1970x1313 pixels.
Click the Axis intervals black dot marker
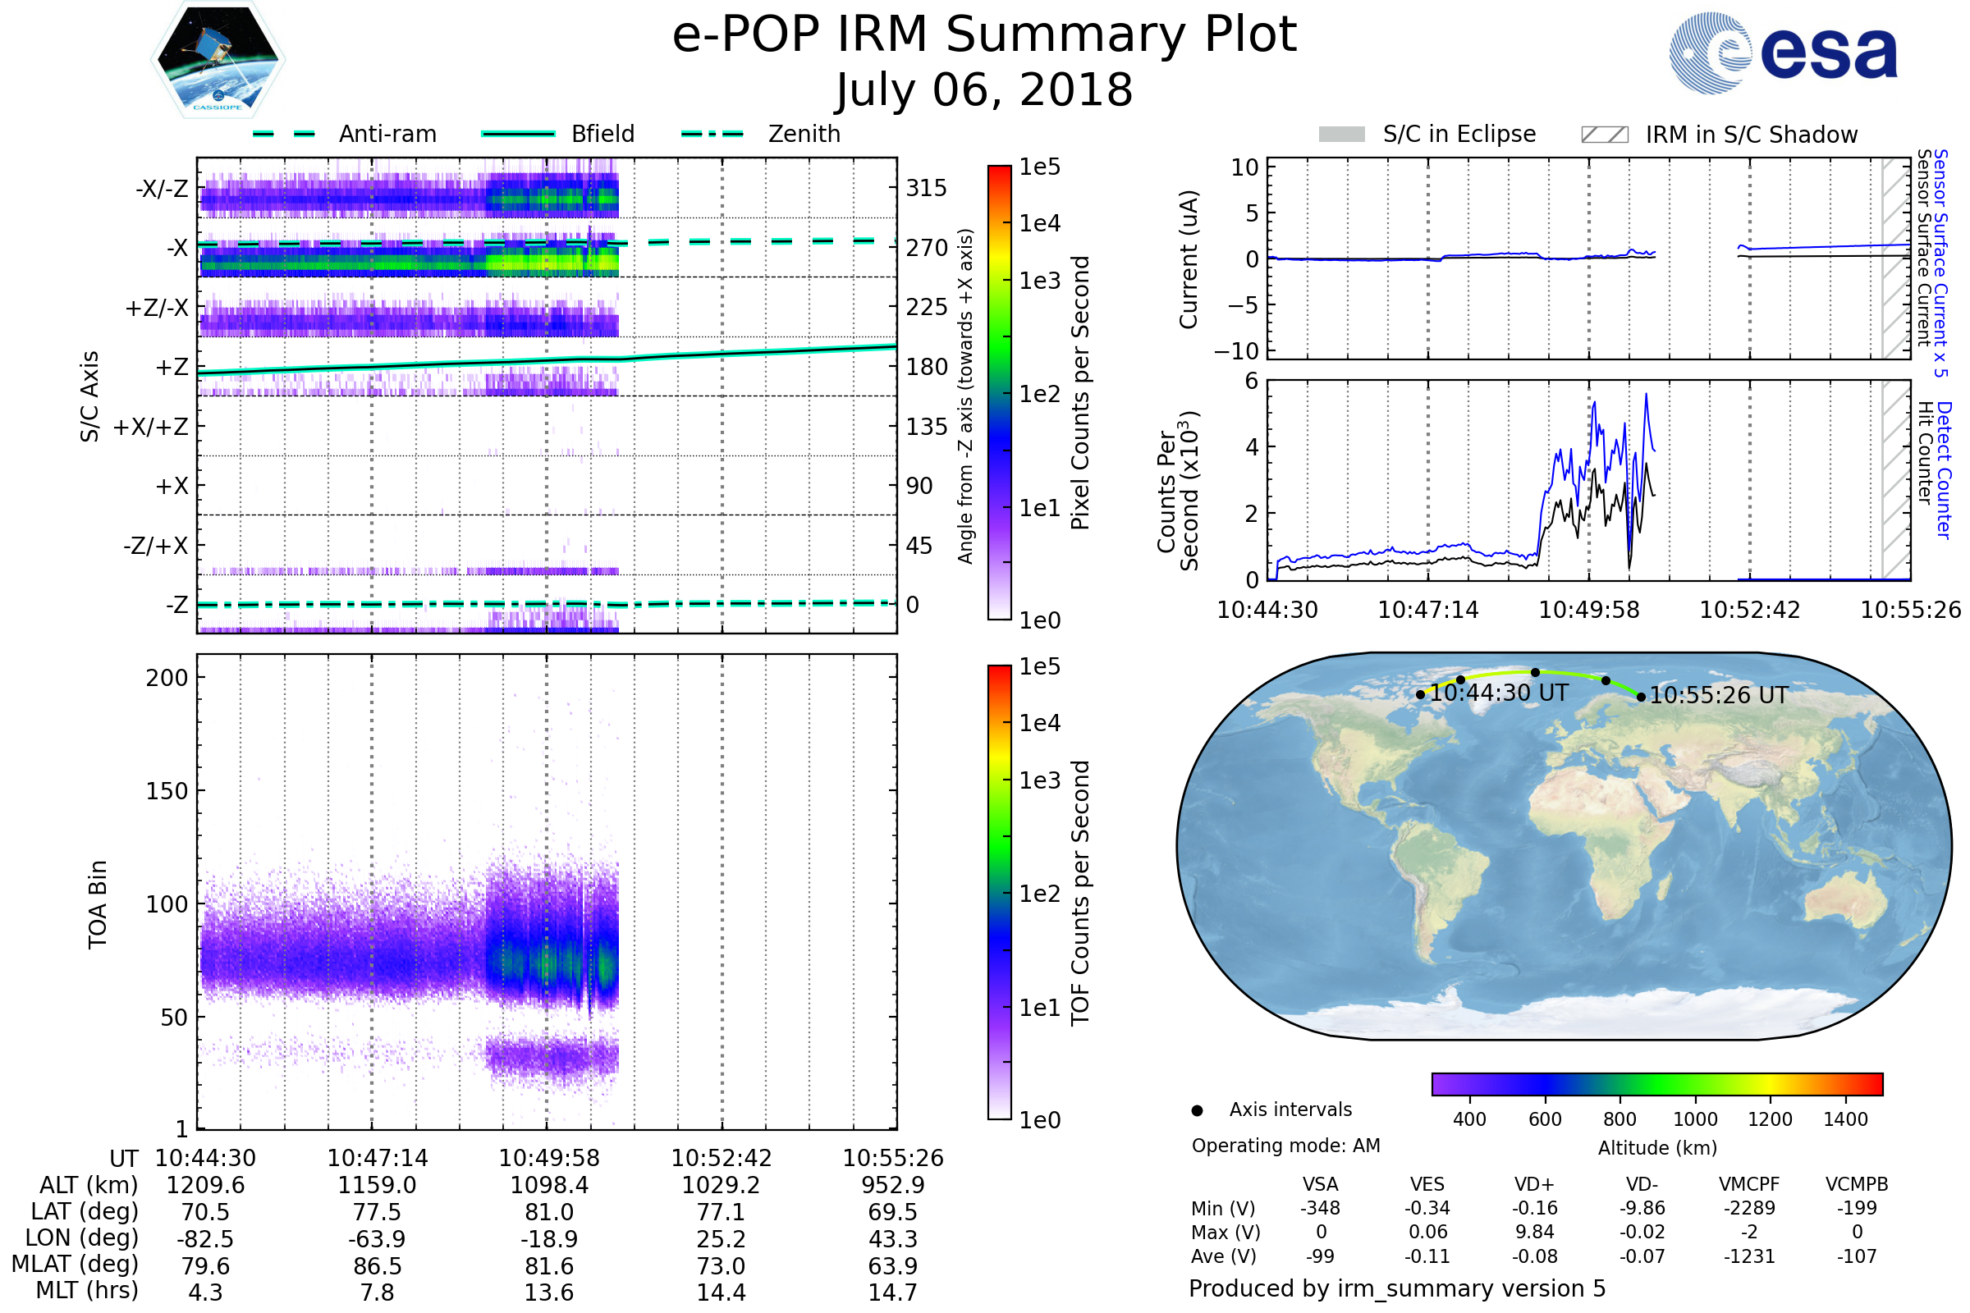point(1197,1110)
